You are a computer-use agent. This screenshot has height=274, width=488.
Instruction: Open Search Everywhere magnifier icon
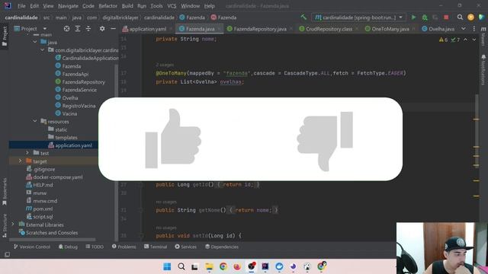(x=460, y=18)
